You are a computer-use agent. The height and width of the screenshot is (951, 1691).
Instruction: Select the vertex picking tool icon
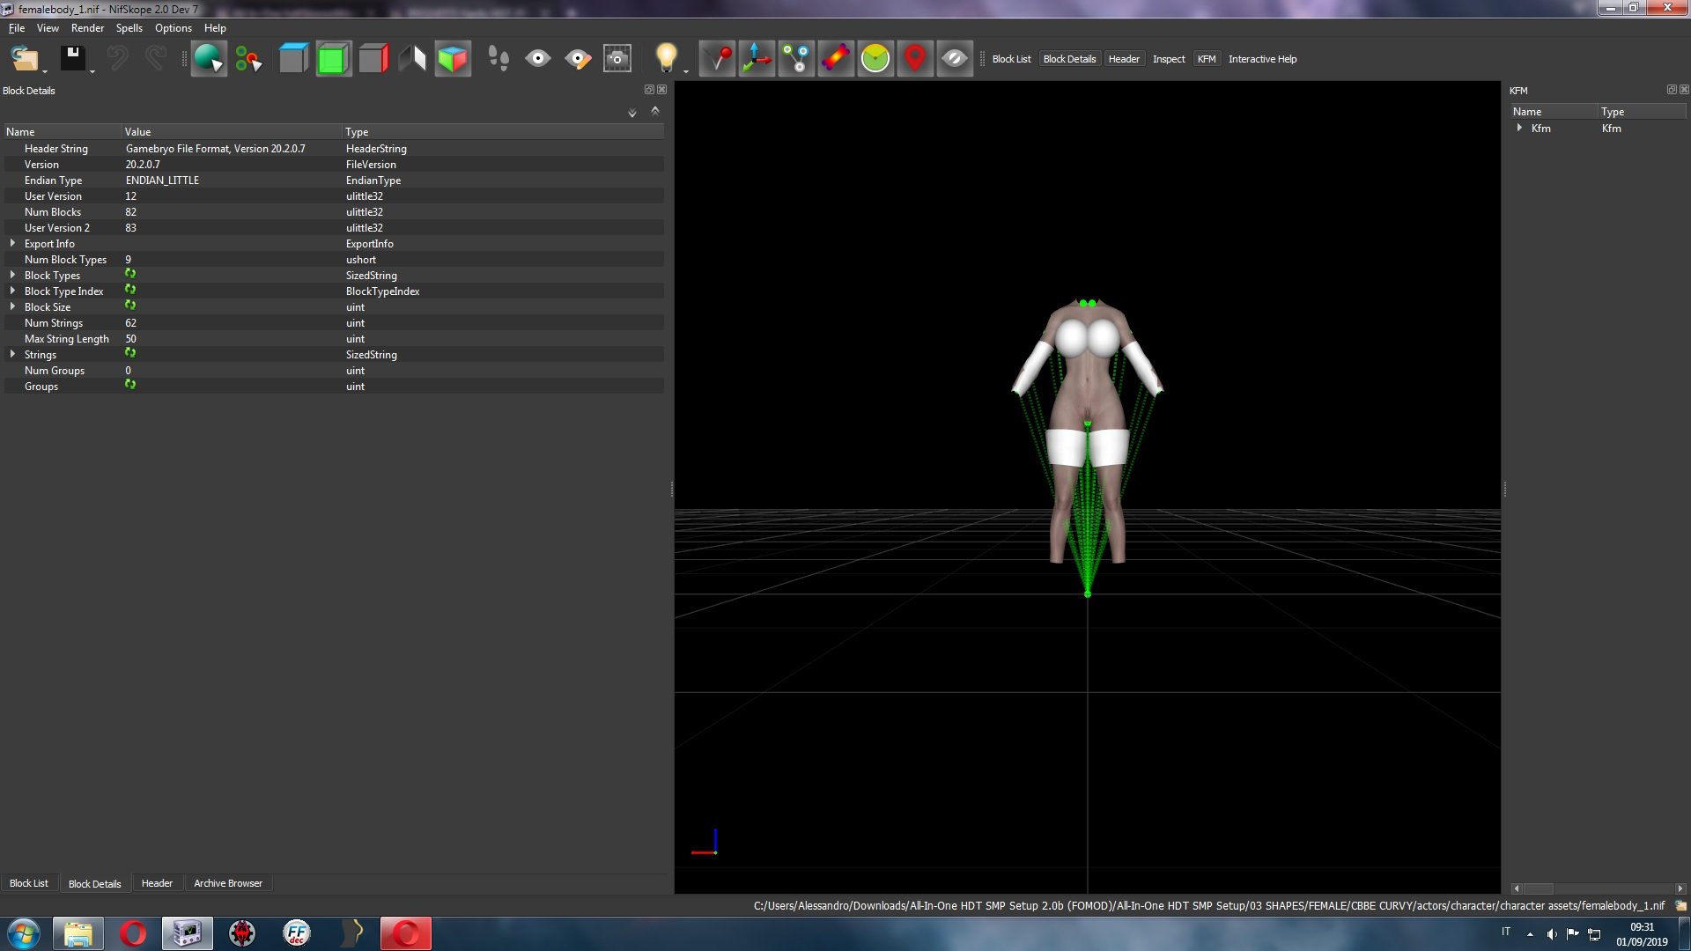[248, 59]
